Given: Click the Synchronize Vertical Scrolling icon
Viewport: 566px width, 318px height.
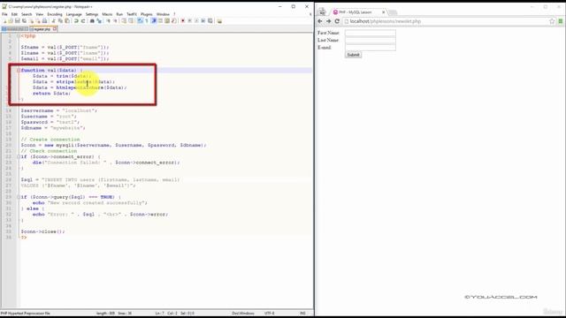Looking at the screenshot, I should coord(124,21).
